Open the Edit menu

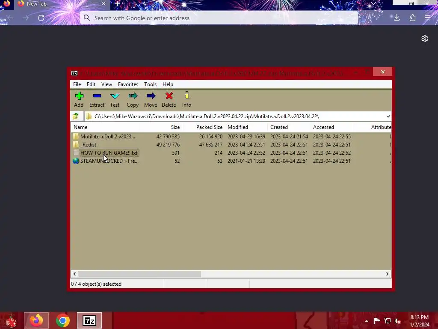coord(91,84)
